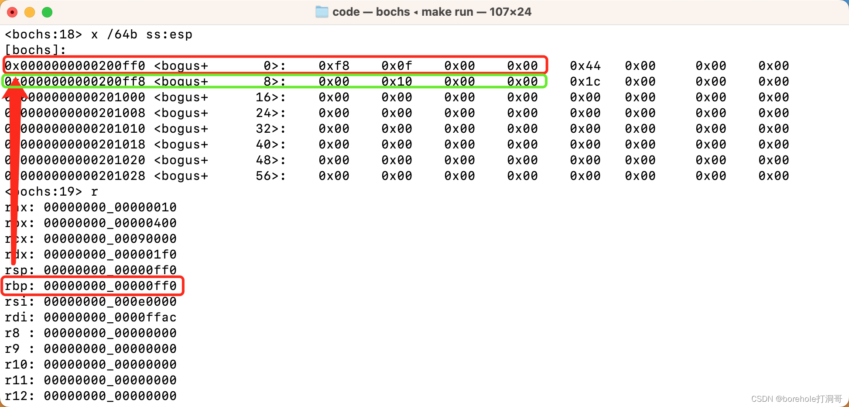
Task: Click the 0xf8 byte value
Action: coord(334,66)
